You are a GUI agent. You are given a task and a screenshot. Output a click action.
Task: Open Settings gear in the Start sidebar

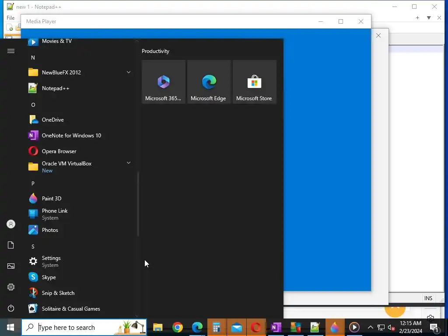[11, 287]
